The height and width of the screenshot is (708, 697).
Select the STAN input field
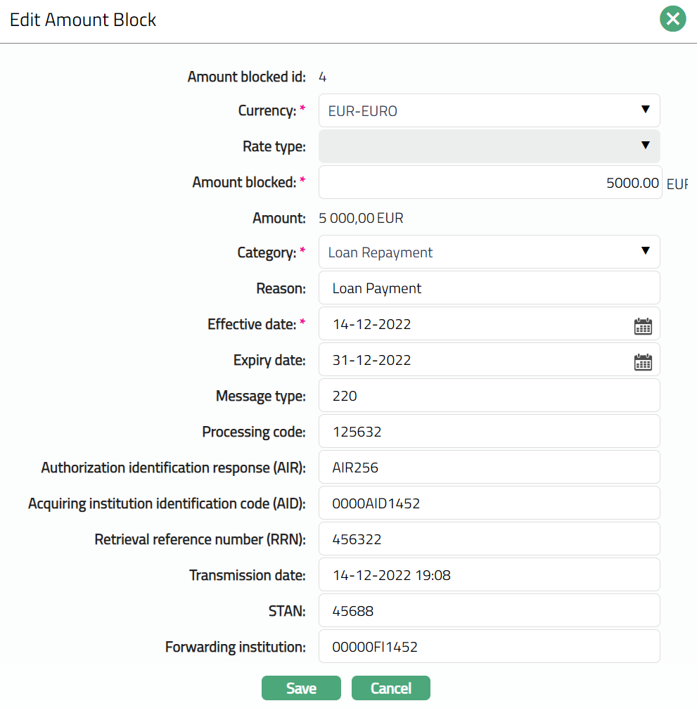coord(489,611)
